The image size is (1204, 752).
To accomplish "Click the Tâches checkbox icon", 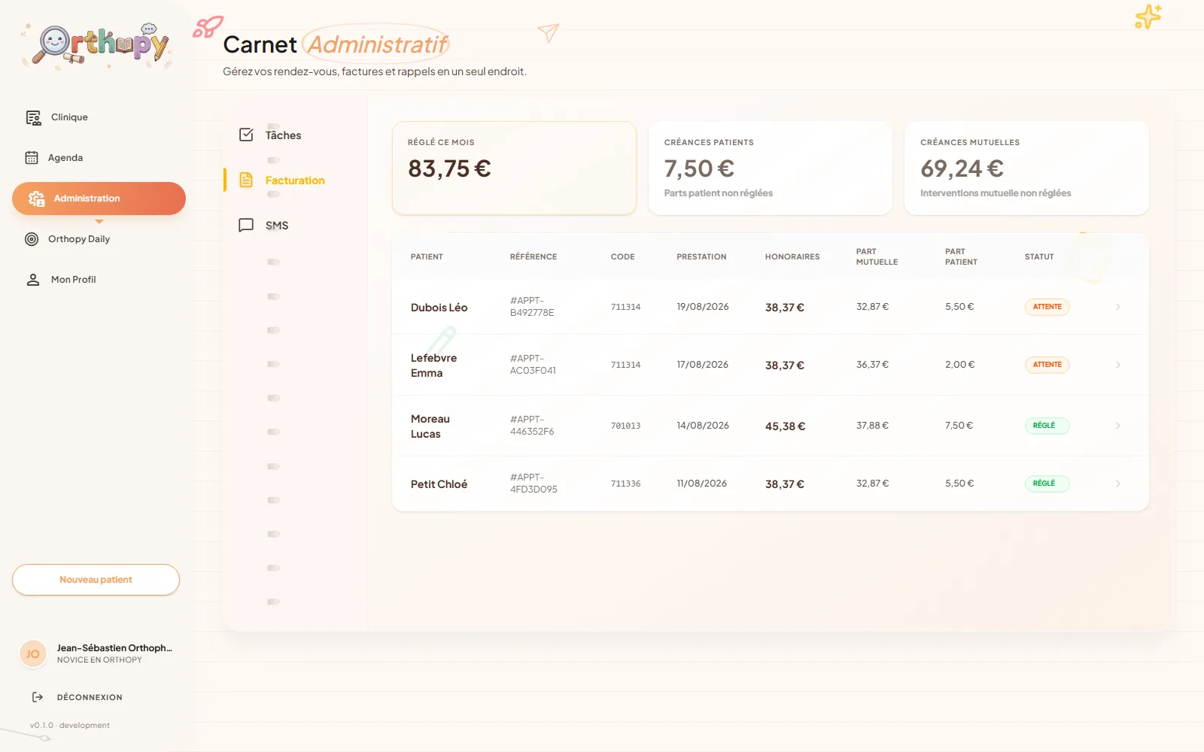I will (x=246, y=135).
